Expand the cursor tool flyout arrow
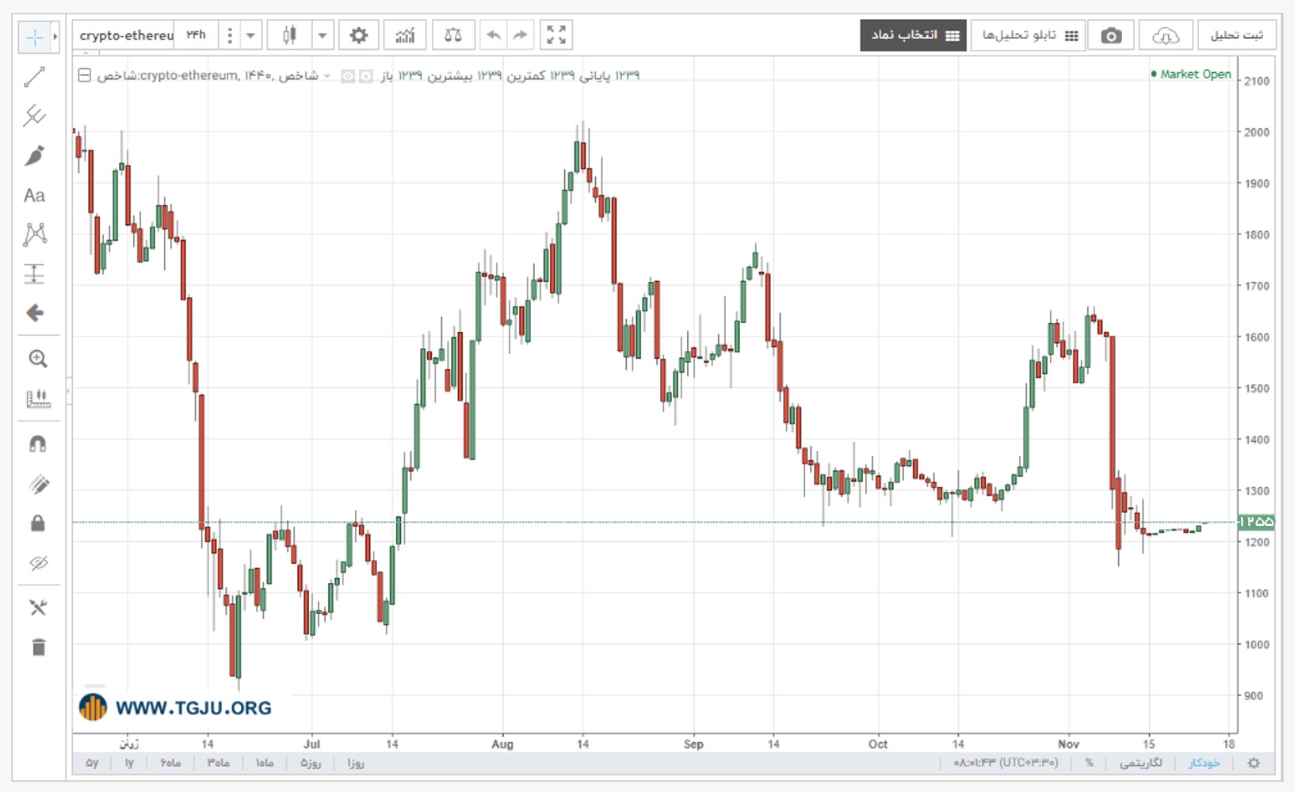1294x792 pixels. pyautogui.click(x=55, y=36)
